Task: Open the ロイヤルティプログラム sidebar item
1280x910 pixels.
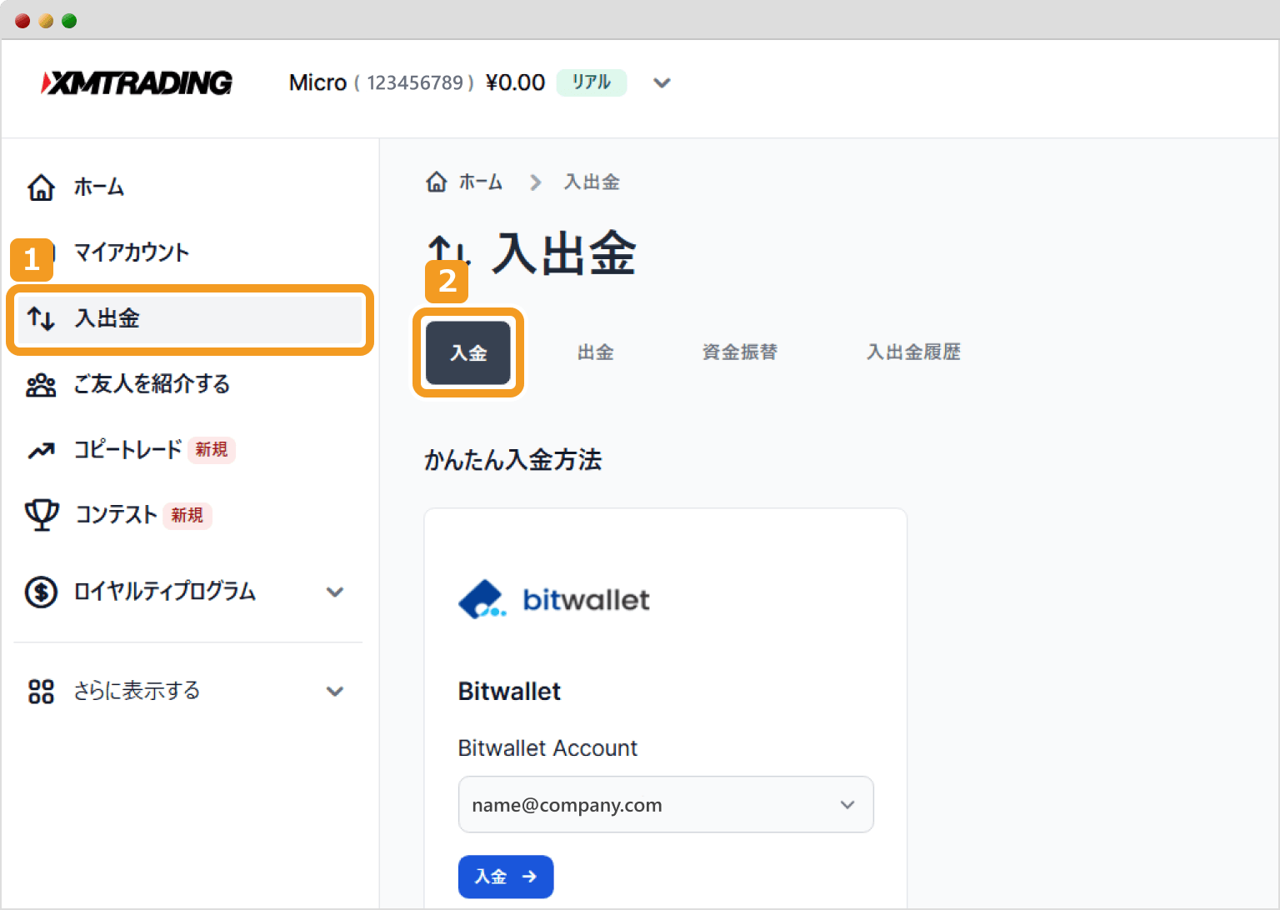Action: click(x=165, y=592)
